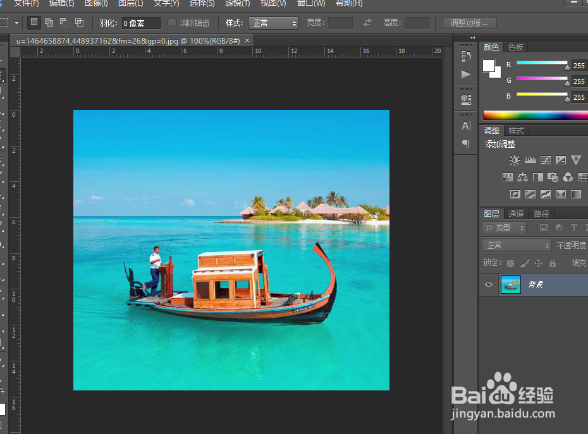Click the R channel slider handle
Image resolution: width=588 pixels, height=434 pixels.
pos(567,68)
